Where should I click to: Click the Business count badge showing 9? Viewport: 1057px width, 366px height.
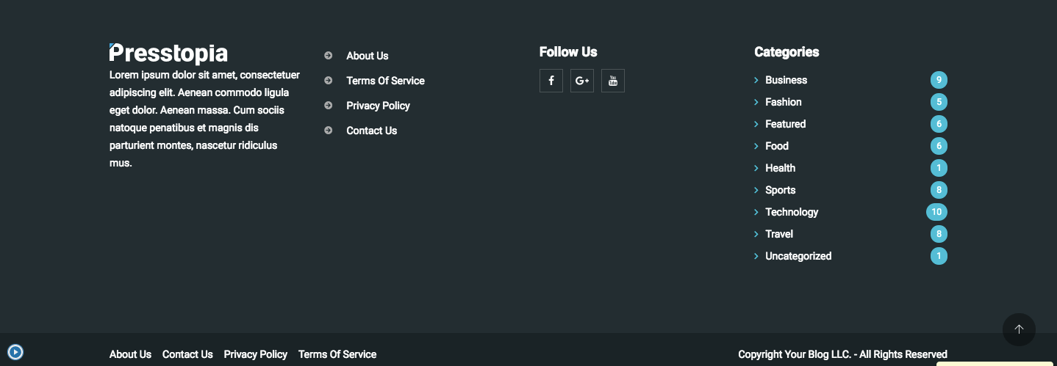[939, 80]
